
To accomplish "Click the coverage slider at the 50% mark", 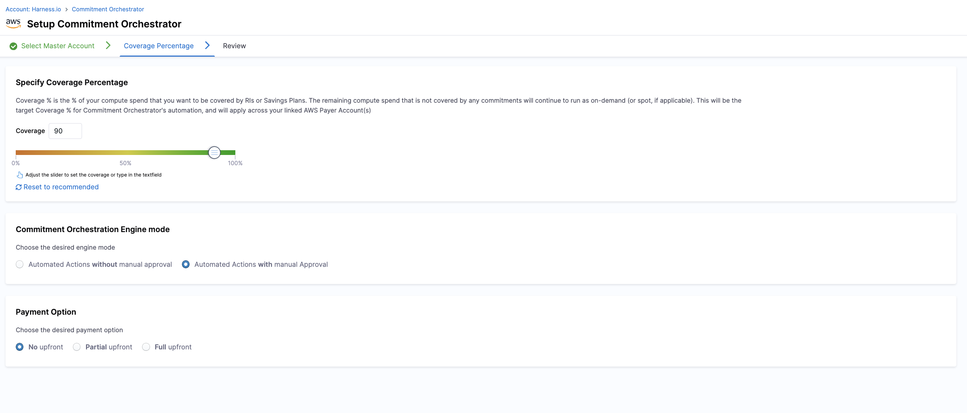I will pos(126,152).
